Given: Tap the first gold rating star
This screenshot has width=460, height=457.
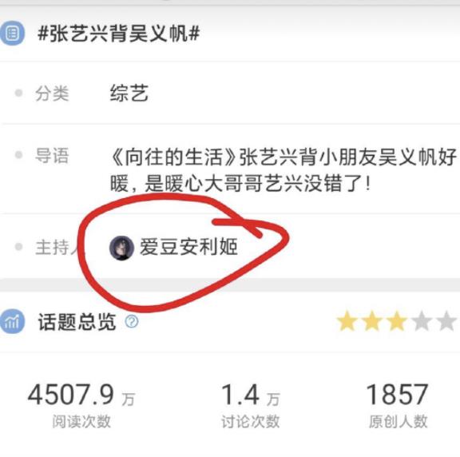Looking at the screenshot, I should 347,321.
